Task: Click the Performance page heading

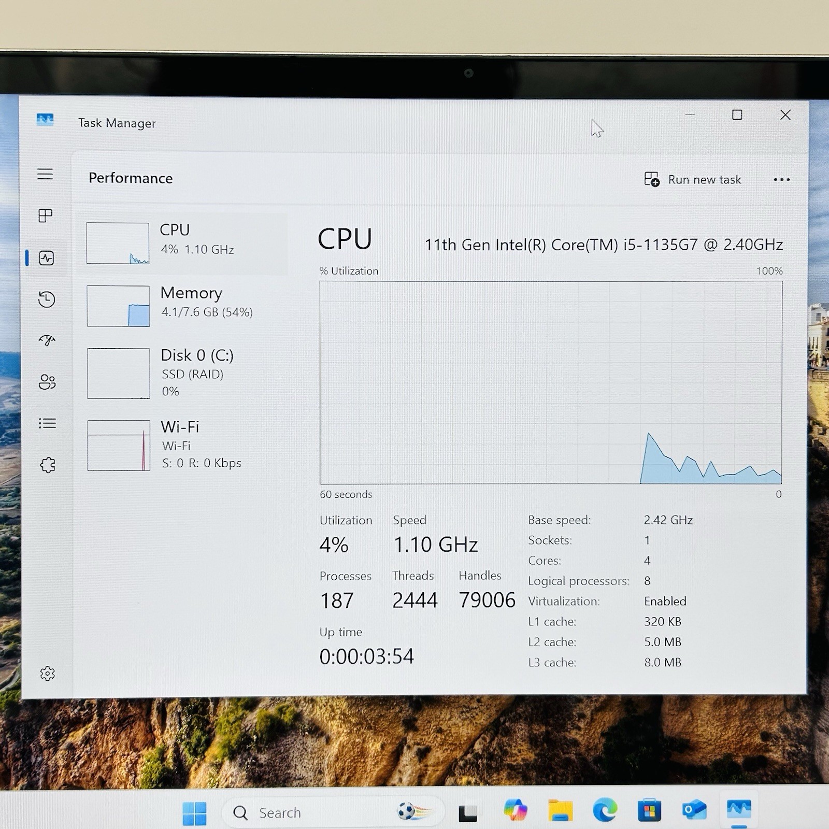Action: click(x=131, y=178)
